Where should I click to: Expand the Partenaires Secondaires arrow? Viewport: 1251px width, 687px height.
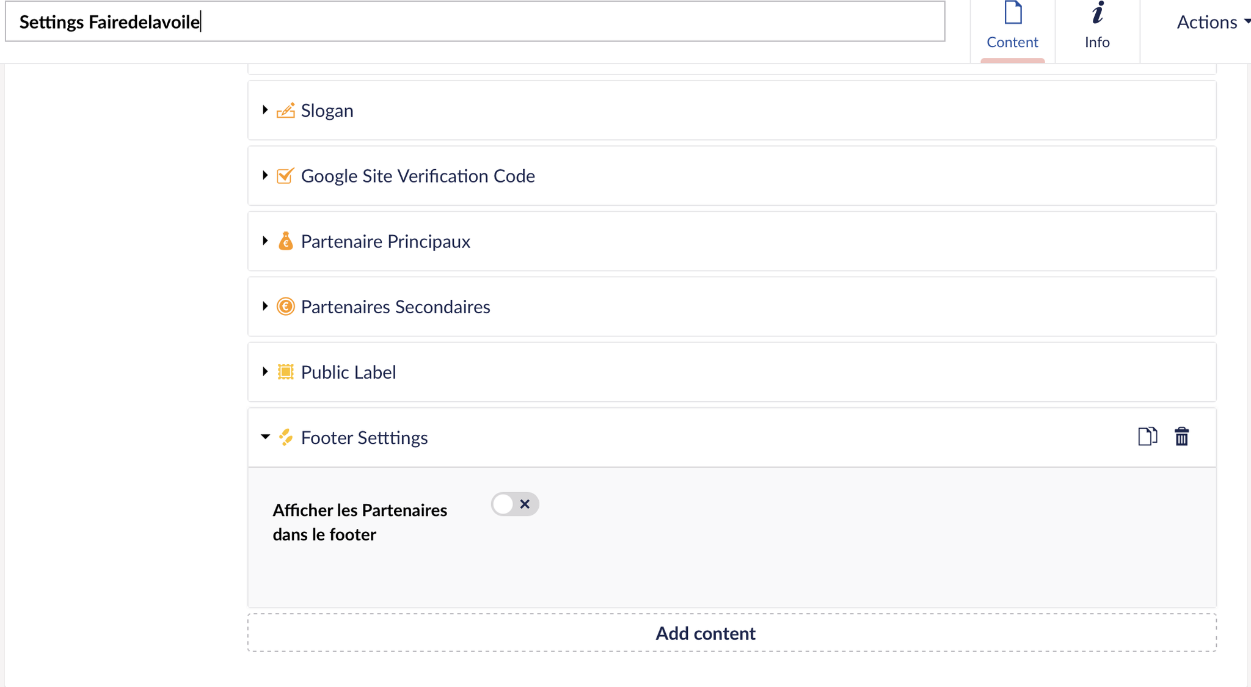(265, 306)
